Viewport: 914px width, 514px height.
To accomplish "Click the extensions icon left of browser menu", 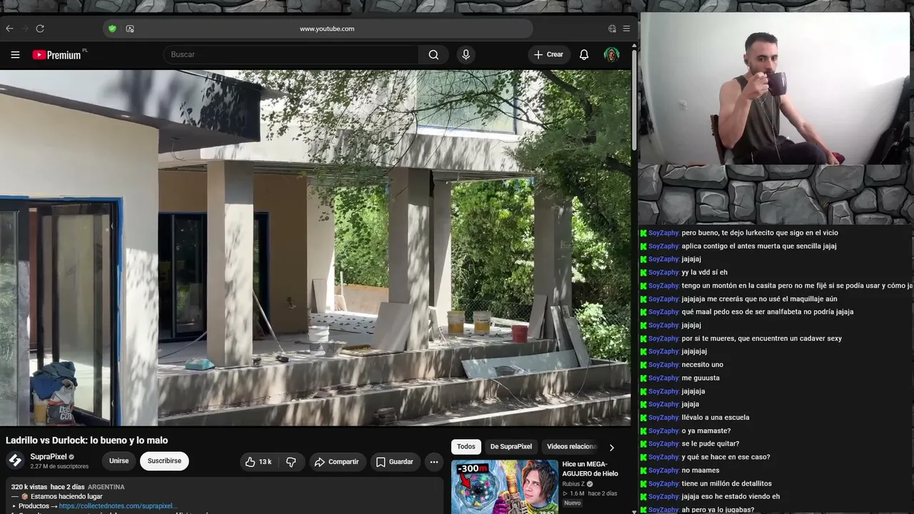I will point(612,29).
